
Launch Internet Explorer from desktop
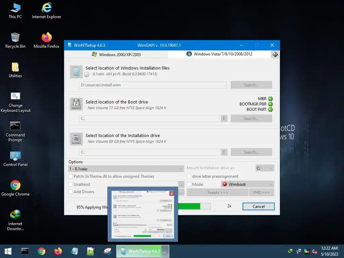46,11
